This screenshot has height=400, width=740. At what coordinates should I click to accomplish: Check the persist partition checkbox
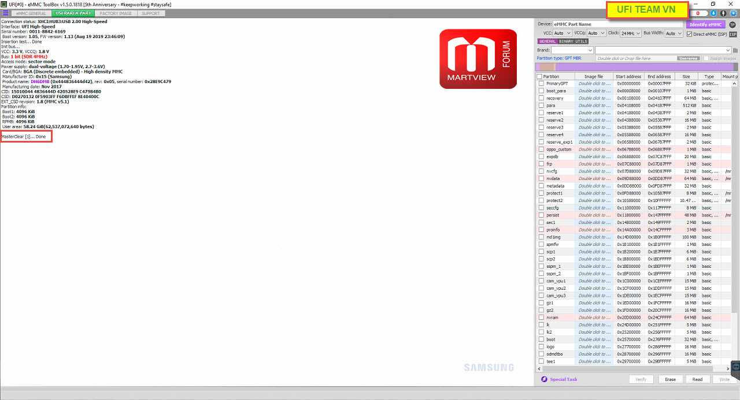coord(541,215)
